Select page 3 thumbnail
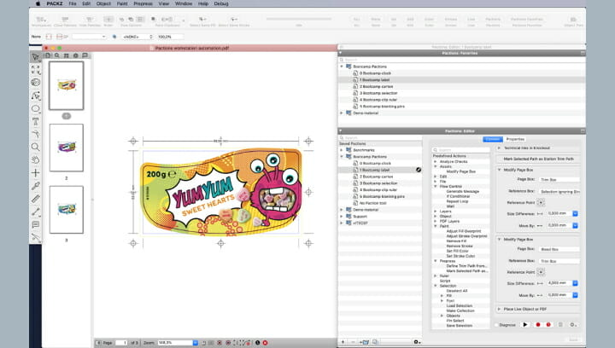 click(x=67, y=210)
